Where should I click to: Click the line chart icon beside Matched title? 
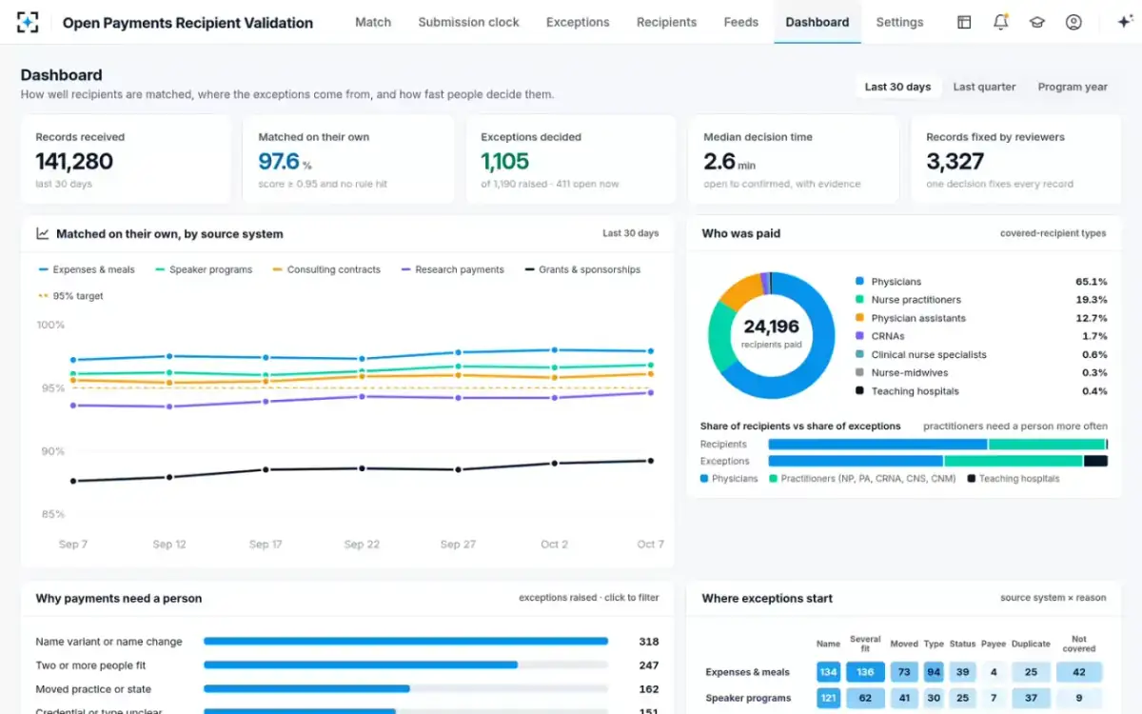coord(43,233)
